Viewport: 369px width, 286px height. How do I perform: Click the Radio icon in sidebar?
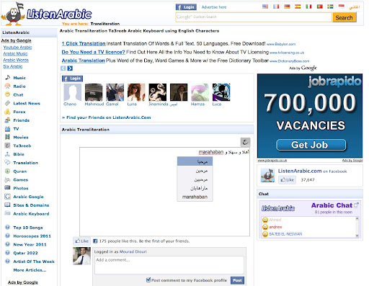(x=8, y=86)
